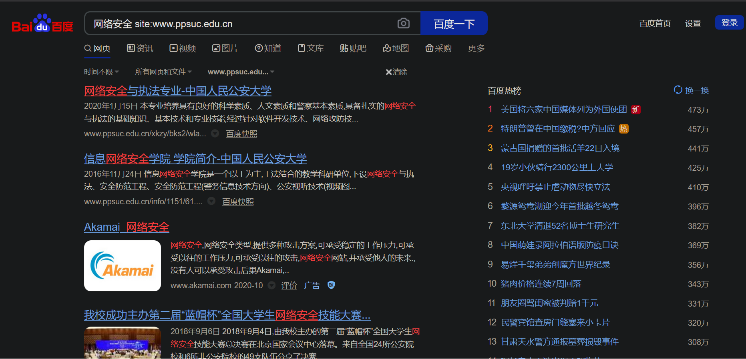The width and height of the screenshot is (746, 359).
Task: Expand the 时间不限 time filter dropdown
Action: coord(102,72)
